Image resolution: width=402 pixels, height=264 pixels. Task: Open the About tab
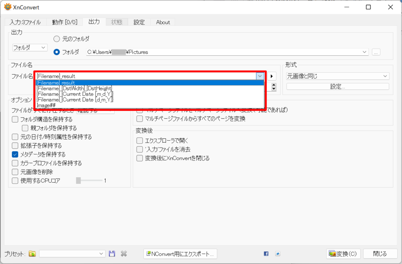click(163, 22)
